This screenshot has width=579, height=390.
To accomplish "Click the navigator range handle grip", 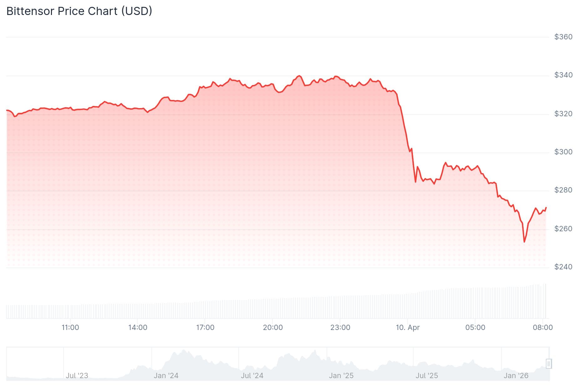I will pyautogui.click(x=549, y=364).
